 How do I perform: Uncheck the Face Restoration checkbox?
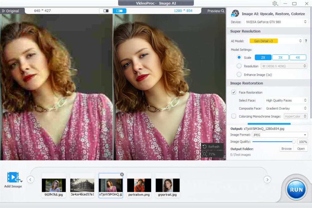pos(234,92)
